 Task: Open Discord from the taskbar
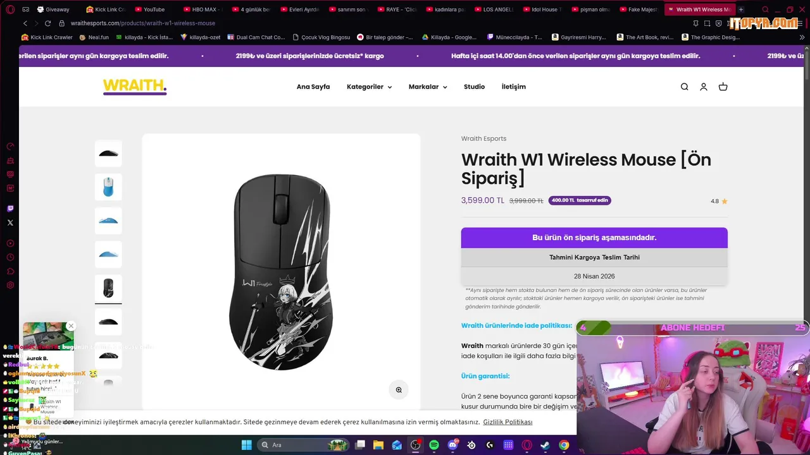coord(452,445)
